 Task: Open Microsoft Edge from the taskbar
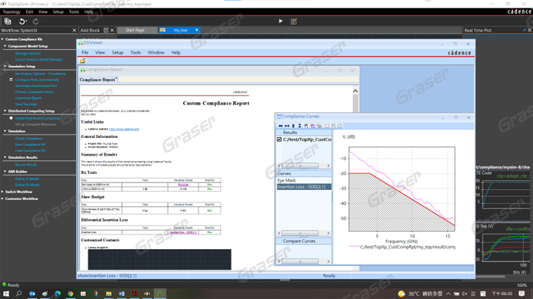[x=57, y=294]
